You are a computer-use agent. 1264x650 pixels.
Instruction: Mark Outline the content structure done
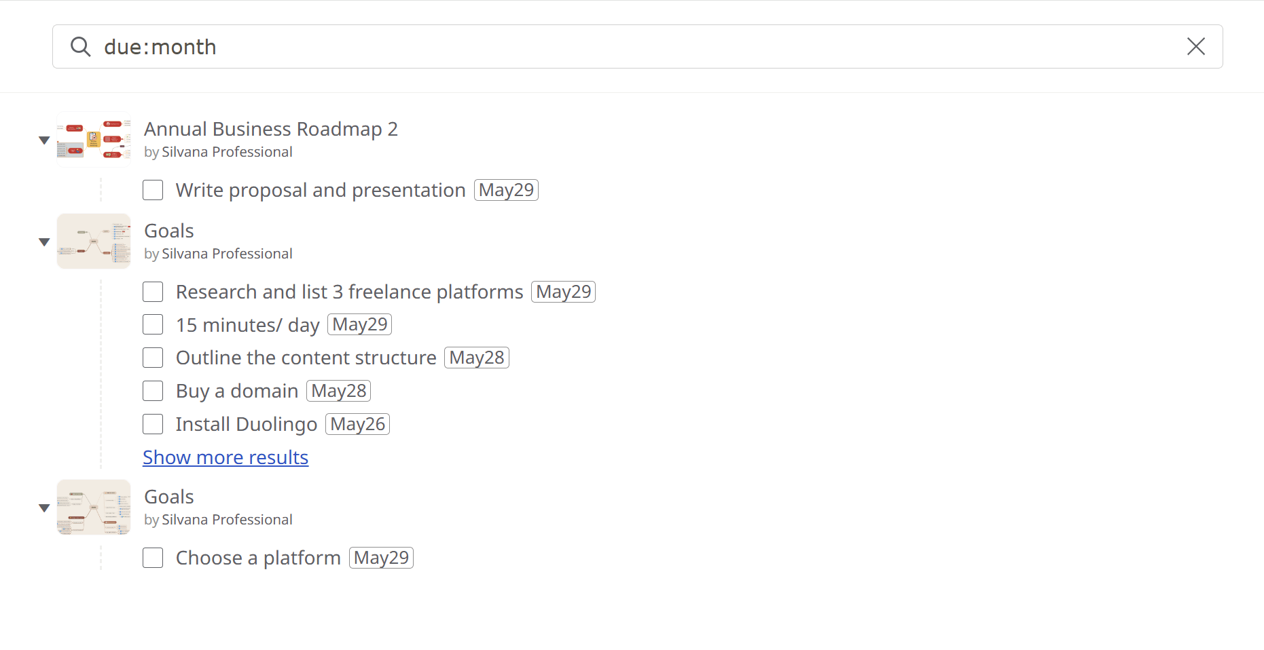153,358
